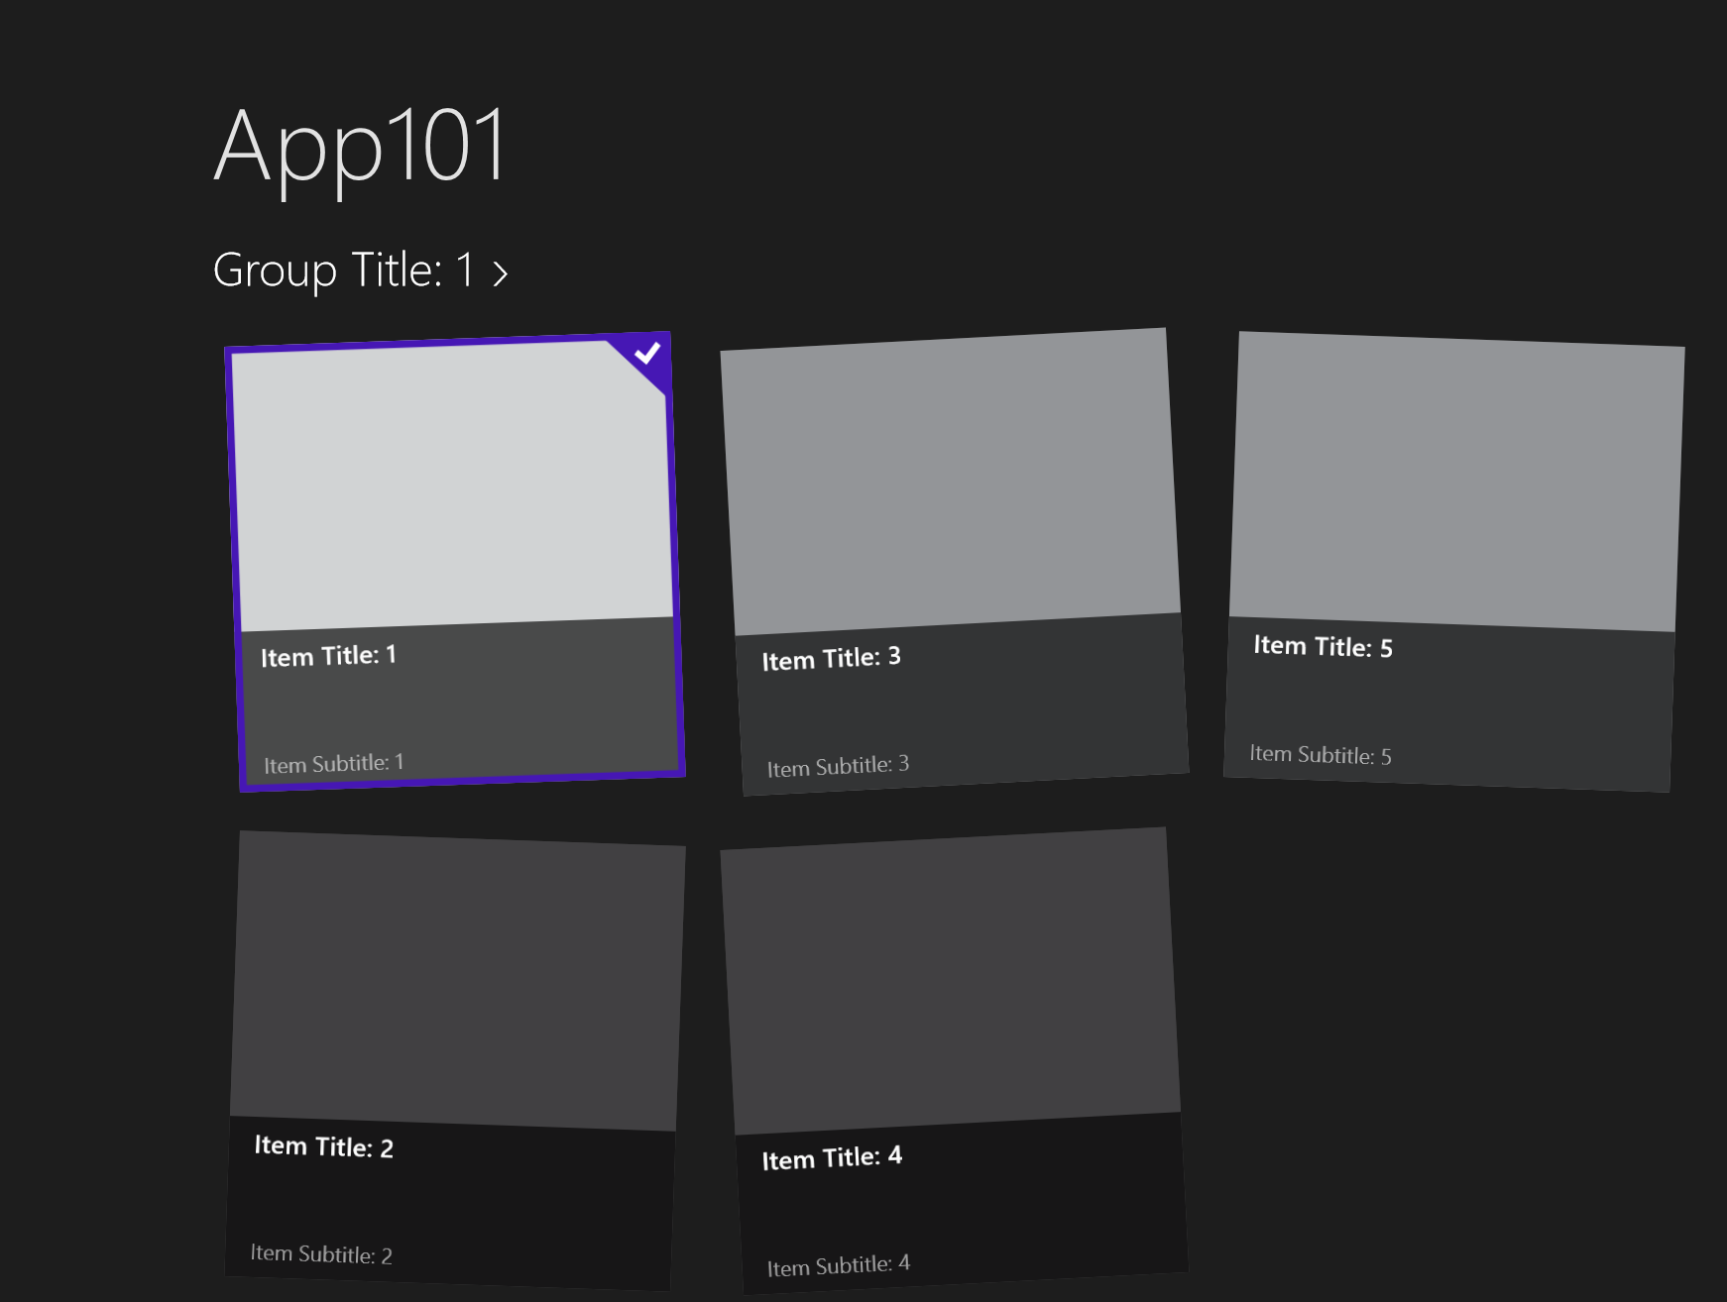Viewport: 1727px width, 1302px height.
Task: Select the Item 2 image placeholder
Action: click(458, 981)
